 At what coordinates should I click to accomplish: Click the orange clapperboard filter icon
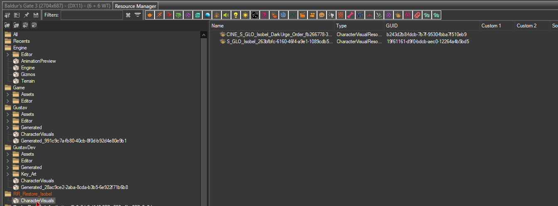pyautogui.click(x=302, y=15)
